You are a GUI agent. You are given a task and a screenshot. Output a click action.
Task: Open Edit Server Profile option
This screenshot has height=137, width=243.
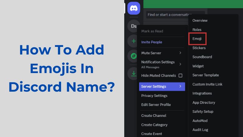pos(156,105)
